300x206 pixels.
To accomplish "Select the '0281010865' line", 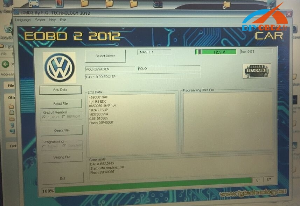I will point(99,118).
